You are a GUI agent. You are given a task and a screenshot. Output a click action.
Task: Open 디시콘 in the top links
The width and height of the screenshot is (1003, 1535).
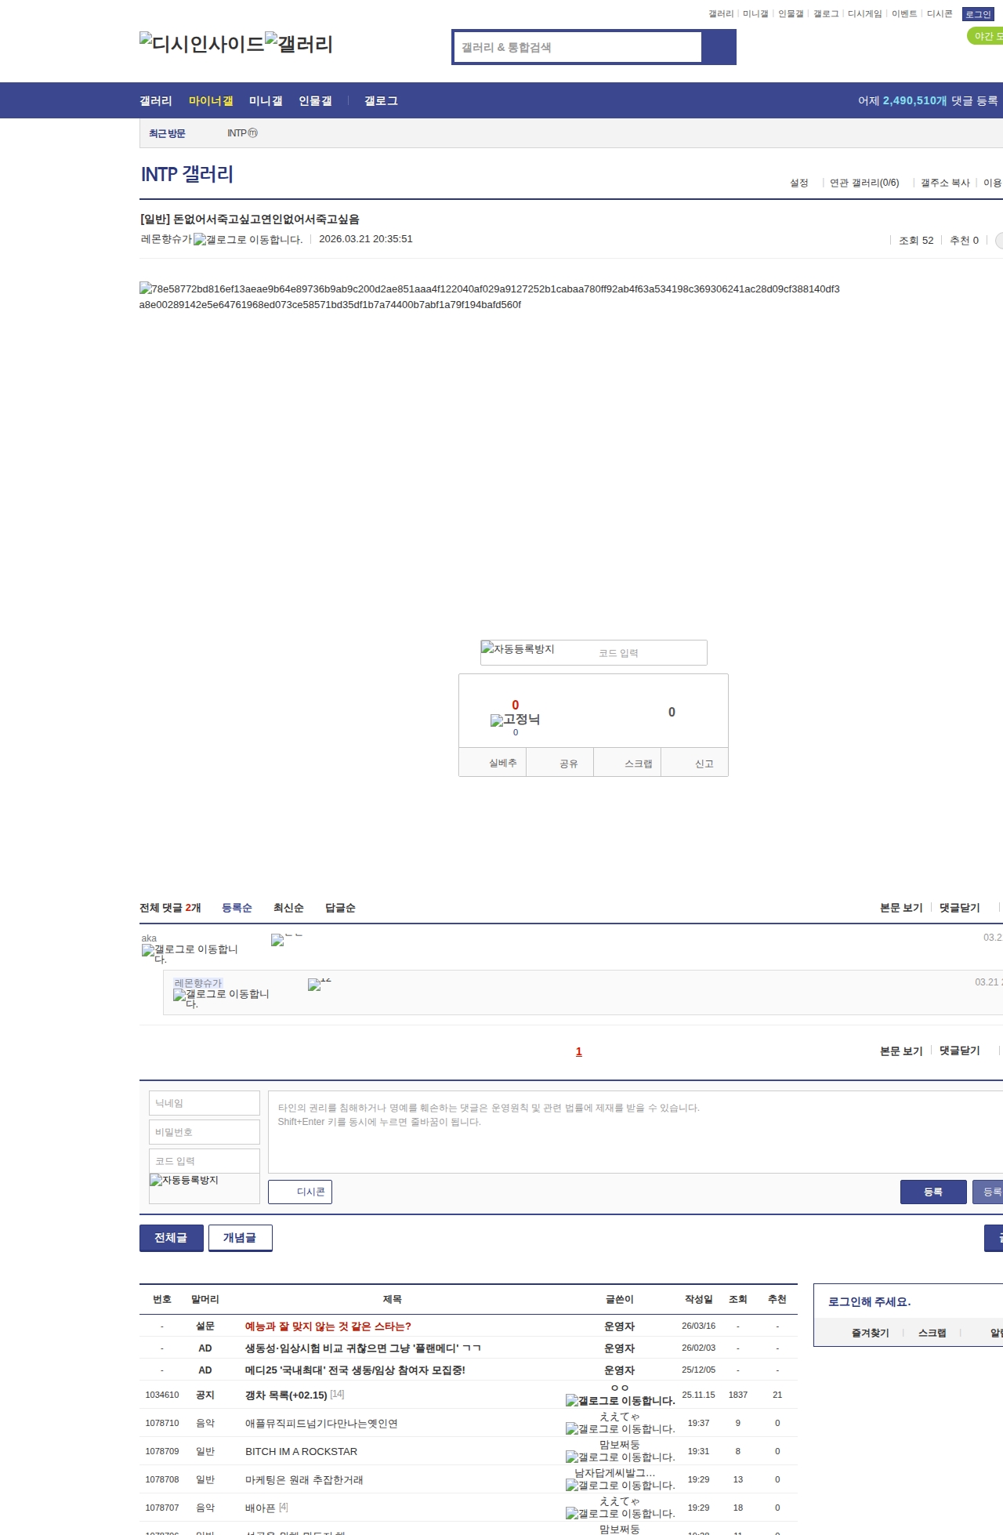(x=940, y=14)
